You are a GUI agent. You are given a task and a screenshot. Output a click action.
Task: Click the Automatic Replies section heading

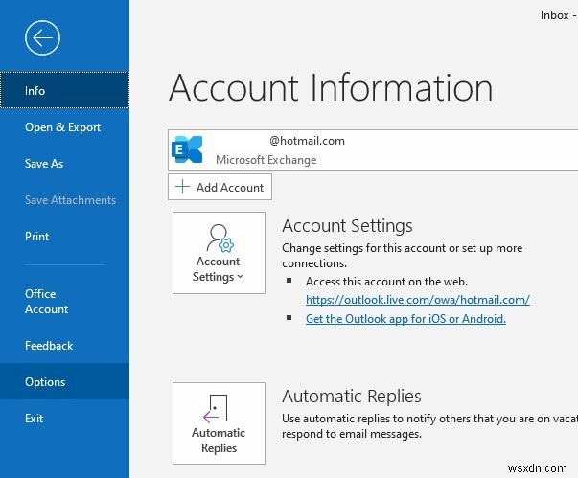(x=352, y=397)
